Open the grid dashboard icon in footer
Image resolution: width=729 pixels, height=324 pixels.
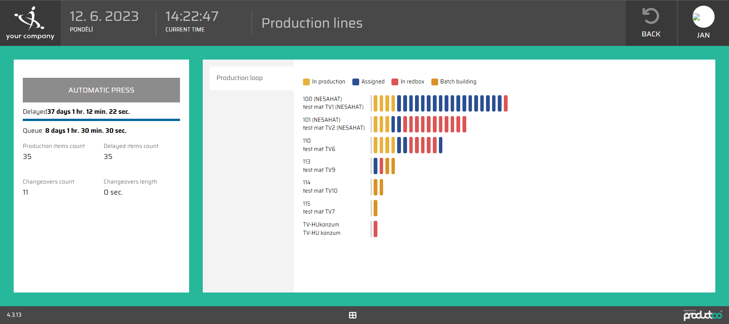[352, 315]
